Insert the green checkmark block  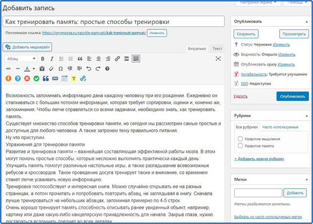[x=36, y=78]
